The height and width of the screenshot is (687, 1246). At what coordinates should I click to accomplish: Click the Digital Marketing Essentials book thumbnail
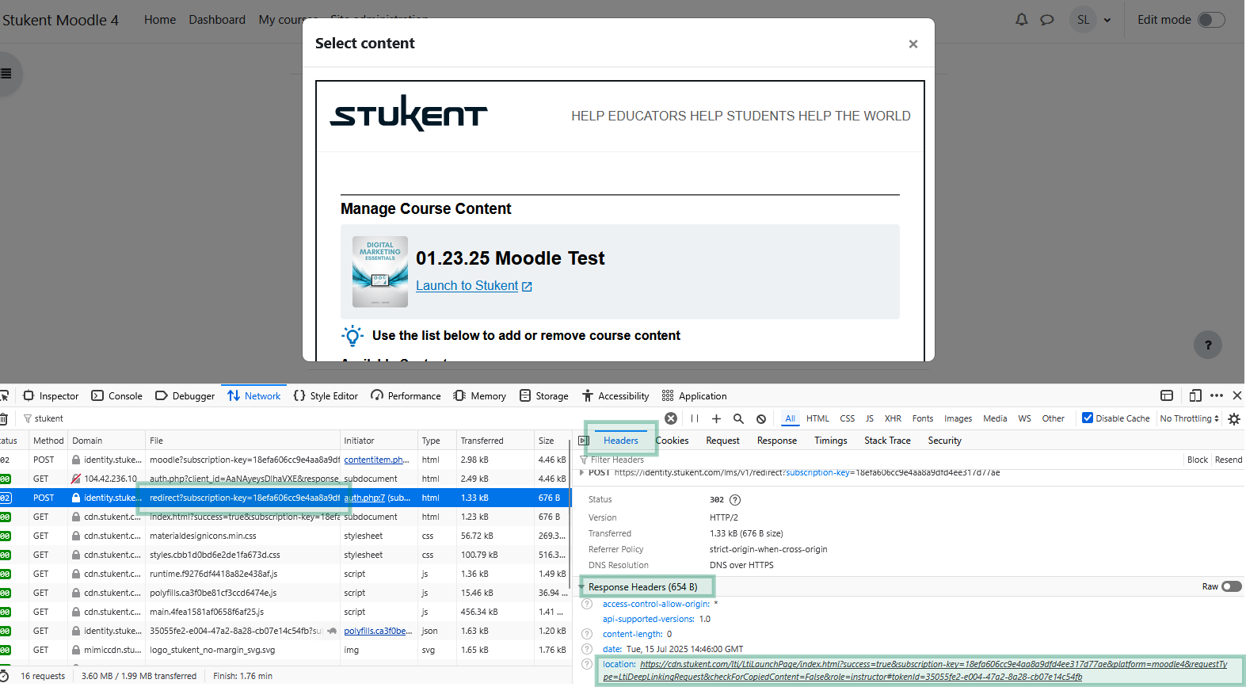pos(380,272)
